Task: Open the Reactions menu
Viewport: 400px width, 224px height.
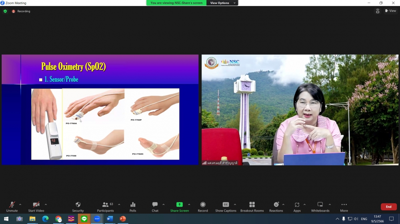Action: click(x=276, y=206)
